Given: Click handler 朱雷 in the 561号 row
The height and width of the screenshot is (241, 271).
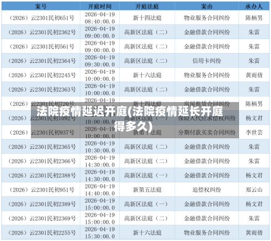Looking at the screenshot, I should [254, 47].
